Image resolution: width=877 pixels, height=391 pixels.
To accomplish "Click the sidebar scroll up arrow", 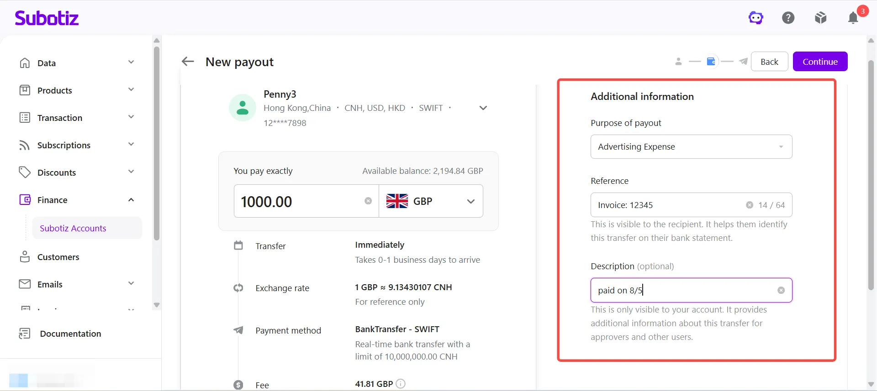I will (x=157, y=41).
